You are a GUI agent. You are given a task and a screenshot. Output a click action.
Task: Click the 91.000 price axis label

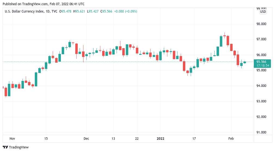tap(261, 133)
